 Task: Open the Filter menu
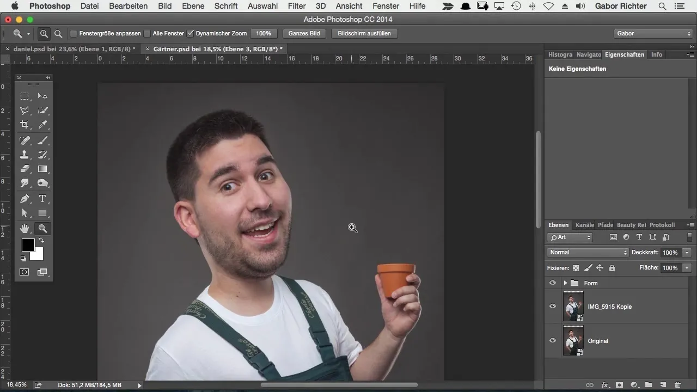(297, 6)
